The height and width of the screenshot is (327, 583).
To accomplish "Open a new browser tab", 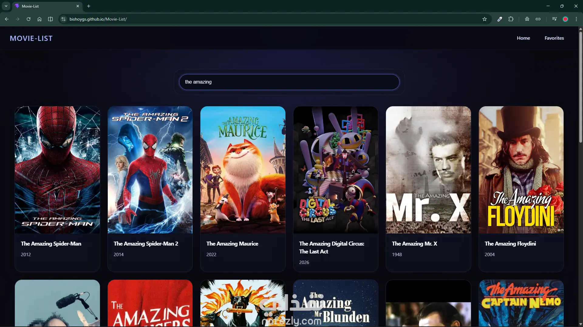I will pos(89,6).
